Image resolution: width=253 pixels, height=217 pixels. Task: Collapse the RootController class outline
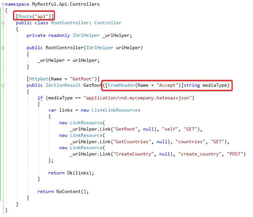click(x=3, y=23)
